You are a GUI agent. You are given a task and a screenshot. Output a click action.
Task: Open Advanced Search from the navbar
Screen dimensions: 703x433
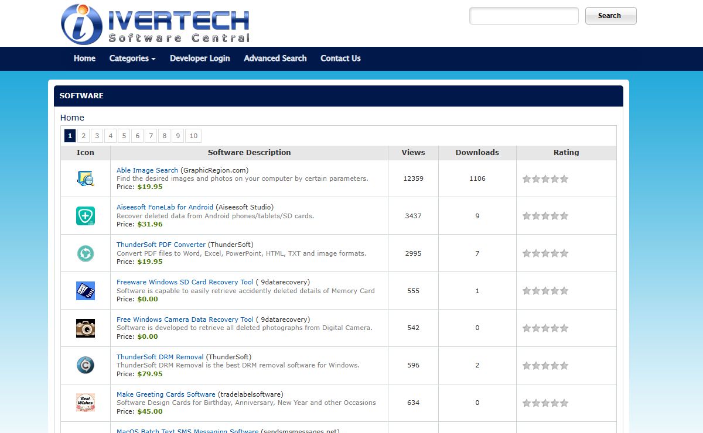click(275, 59)
